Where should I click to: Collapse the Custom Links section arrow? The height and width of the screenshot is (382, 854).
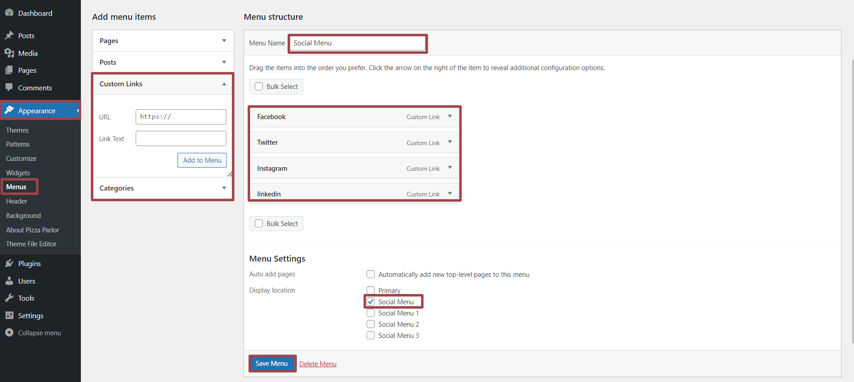(x=224, y=84)
